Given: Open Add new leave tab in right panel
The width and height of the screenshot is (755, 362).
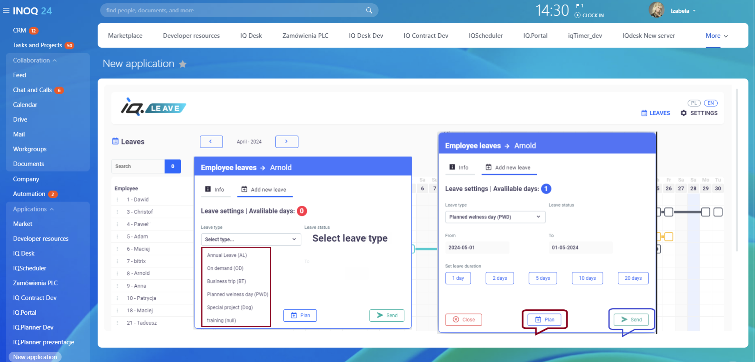Looking at the screenshot, I should (508, 167).
